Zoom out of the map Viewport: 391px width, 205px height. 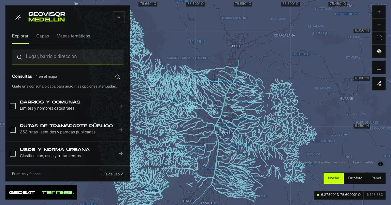click(379, 25)
